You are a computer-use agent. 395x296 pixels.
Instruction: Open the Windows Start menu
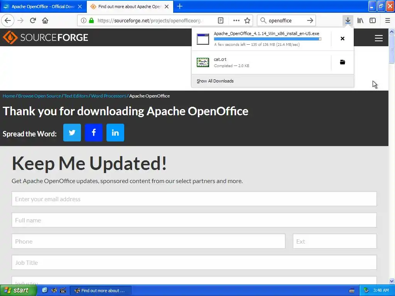click(x=18, y=291)
